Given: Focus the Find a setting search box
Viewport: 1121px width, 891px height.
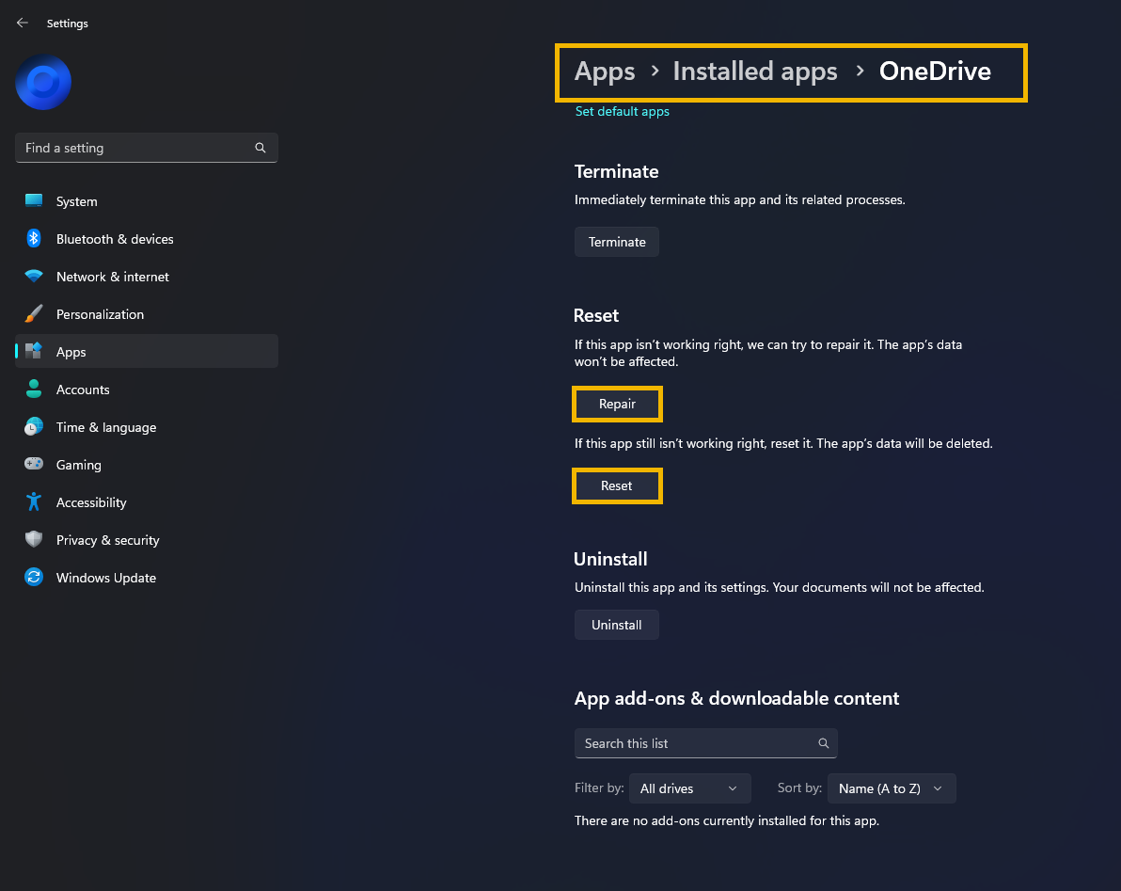Looking at the screenshot, I should click(x=147, y=148).
